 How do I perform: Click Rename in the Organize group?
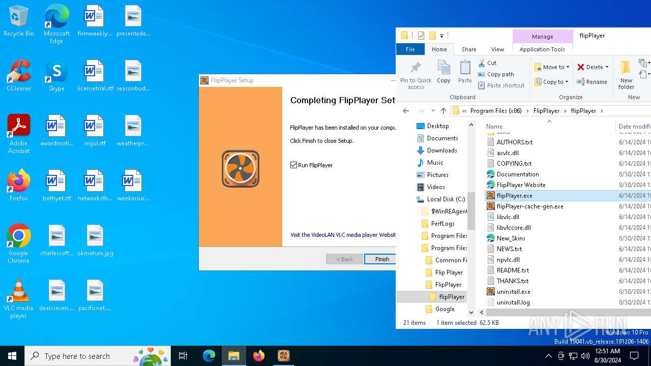pyautogui.click(x=592, y=82)
